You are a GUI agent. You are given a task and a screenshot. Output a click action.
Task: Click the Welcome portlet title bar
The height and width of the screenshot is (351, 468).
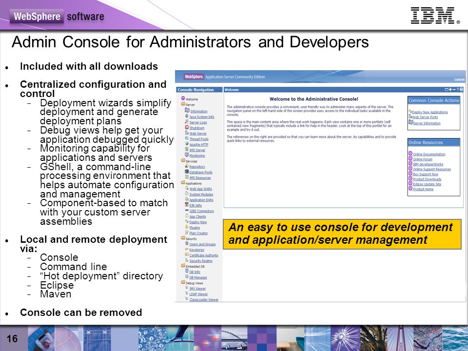click(x=344, y=90)
